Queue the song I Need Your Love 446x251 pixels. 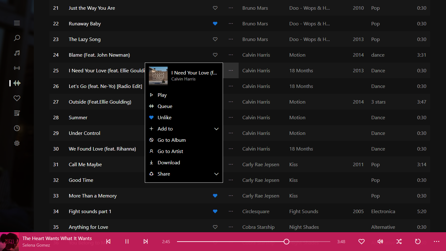click(x=165, y=106)
